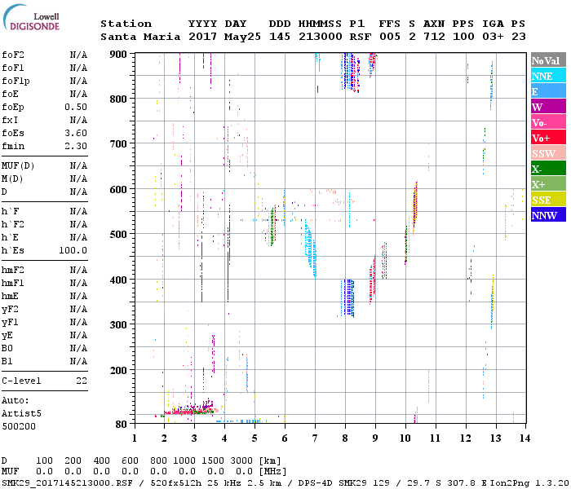Click the 400 km height axis label

[x=118, y=280]
